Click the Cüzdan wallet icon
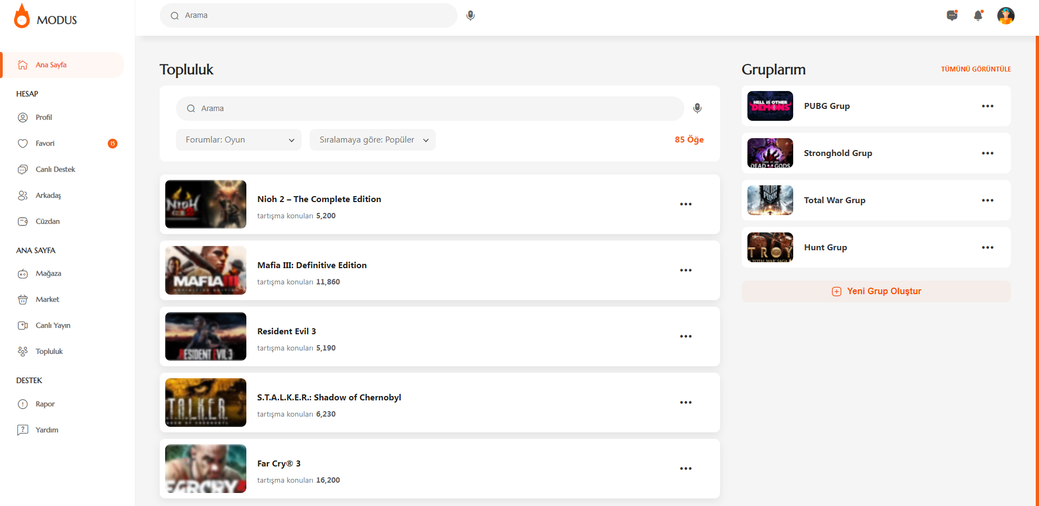The width and height of the screenshot is (1039, 506). 23,222
